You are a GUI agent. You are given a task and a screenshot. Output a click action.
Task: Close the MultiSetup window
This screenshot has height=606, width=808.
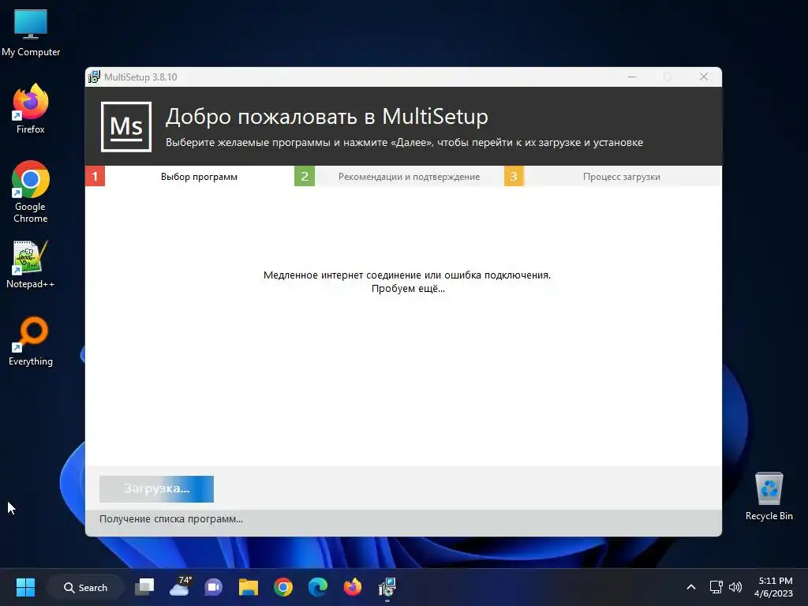click(703, 77)
